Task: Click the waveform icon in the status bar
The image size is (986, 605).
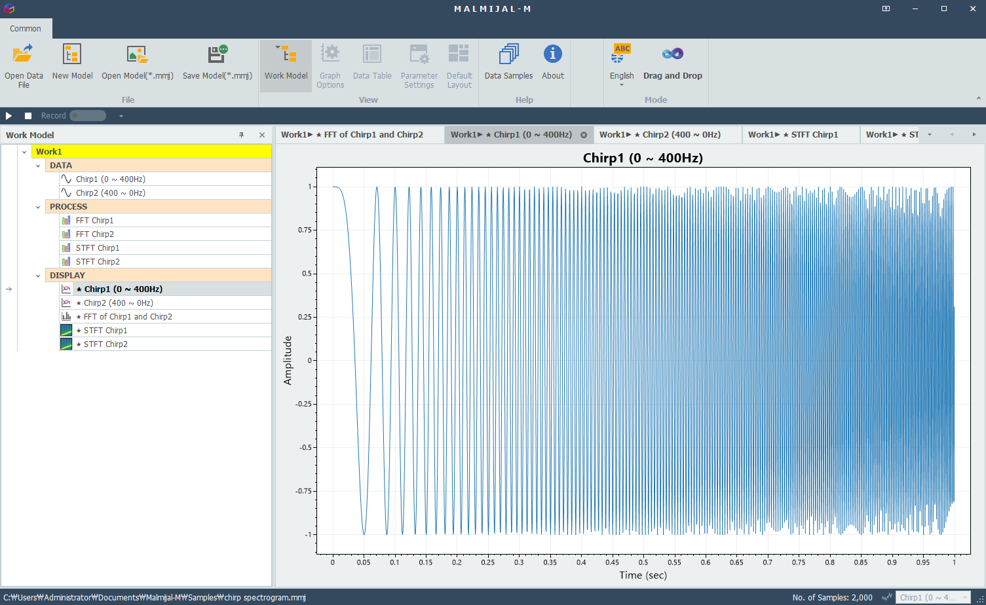Action: (x=887, y=597)
